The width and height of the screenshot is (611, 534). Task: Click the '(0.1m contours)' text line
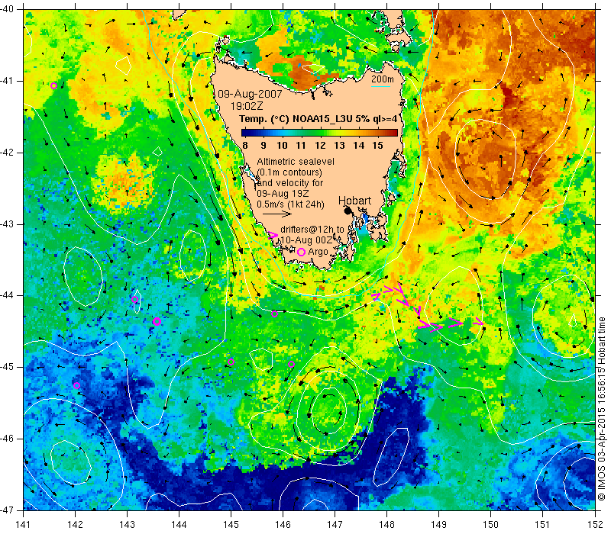click(289, 172)
